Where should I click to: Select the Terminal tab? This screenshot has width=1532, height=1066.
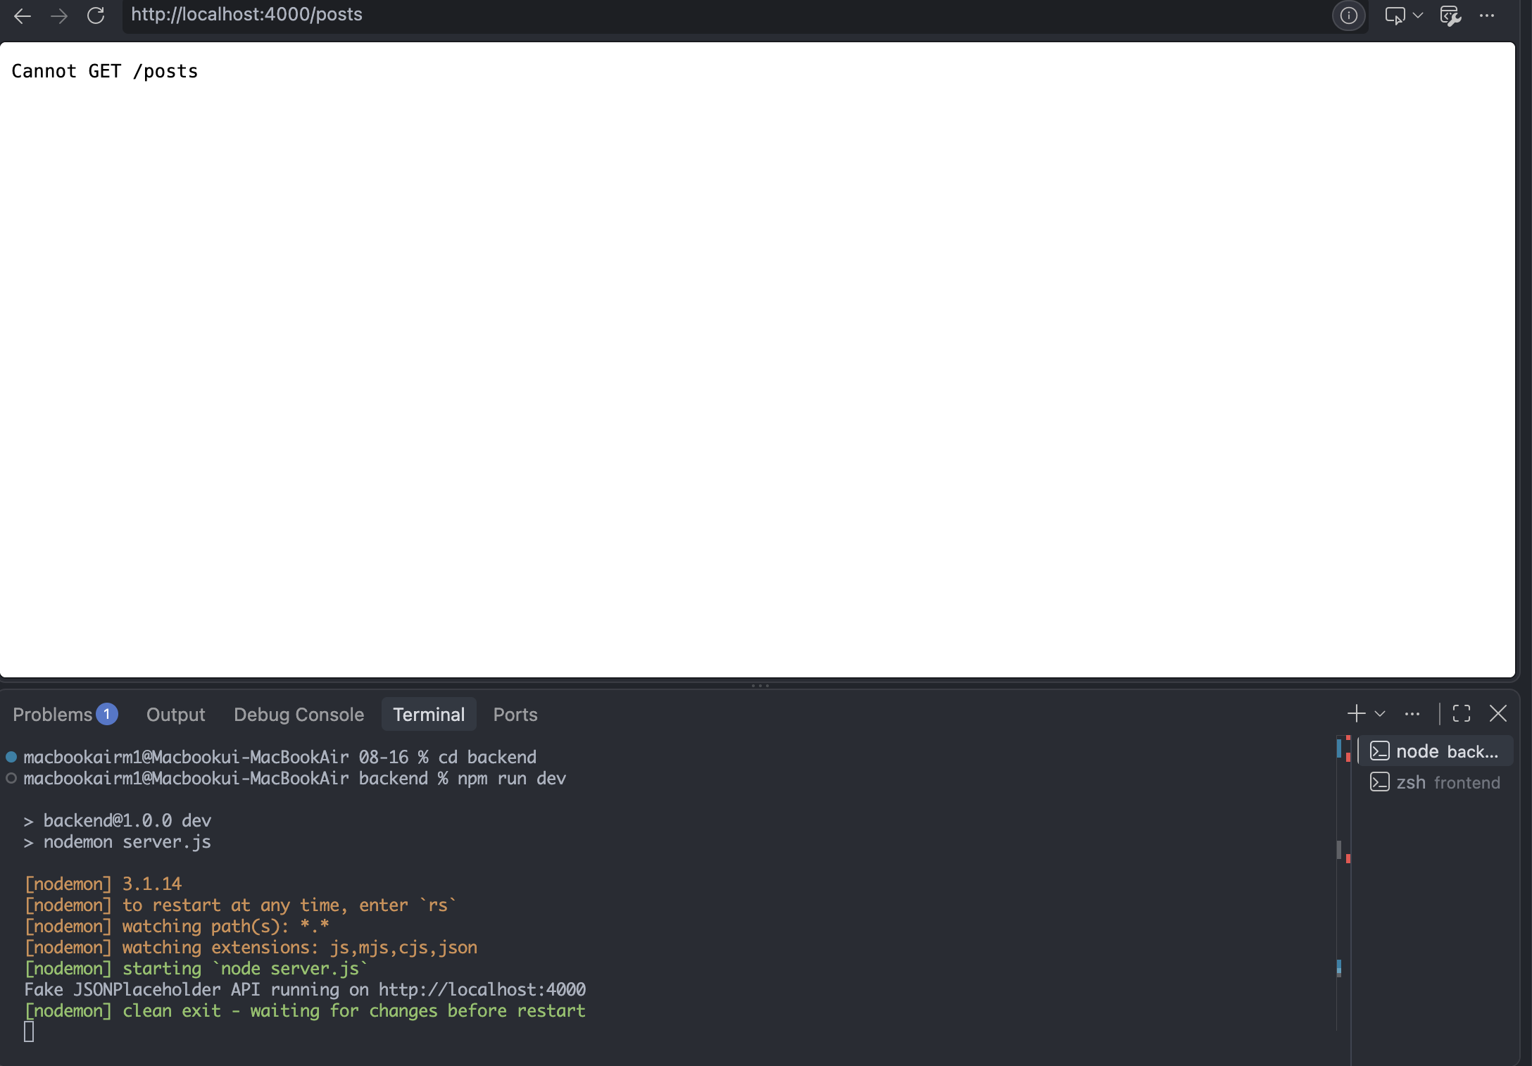(429, 715)
